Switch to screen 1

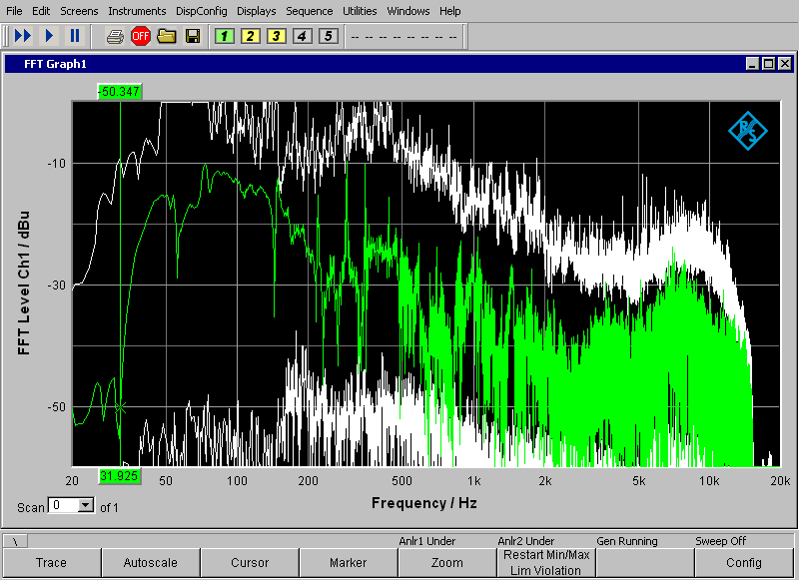point(224,36)
